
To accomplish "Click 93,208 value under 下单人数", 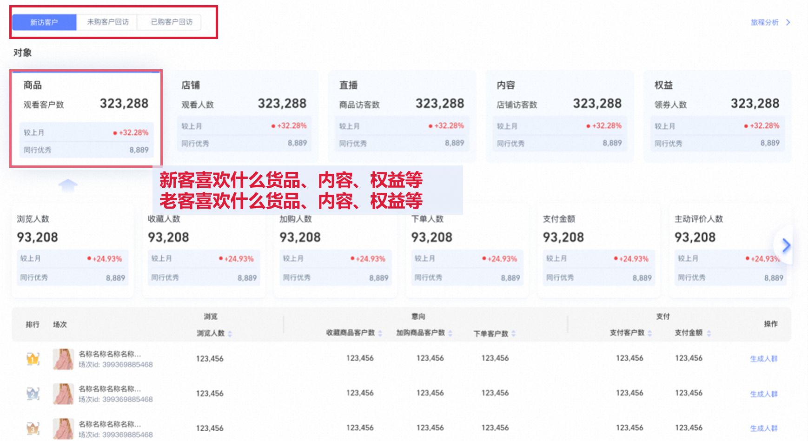I will pos(431,237).
